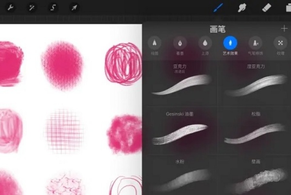Switch to the 绘图 brush category
The width and height of the screenshot is (291, 195).
pos(154,46)
